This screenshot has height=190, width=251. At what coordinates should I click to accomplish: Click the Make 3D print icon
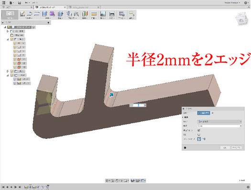pos(112,14)
